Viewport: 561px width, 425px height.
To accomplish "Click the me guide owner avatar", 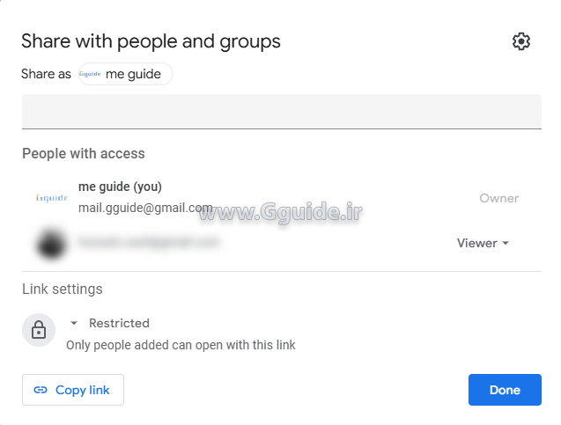I will click(x=50, y=198).
